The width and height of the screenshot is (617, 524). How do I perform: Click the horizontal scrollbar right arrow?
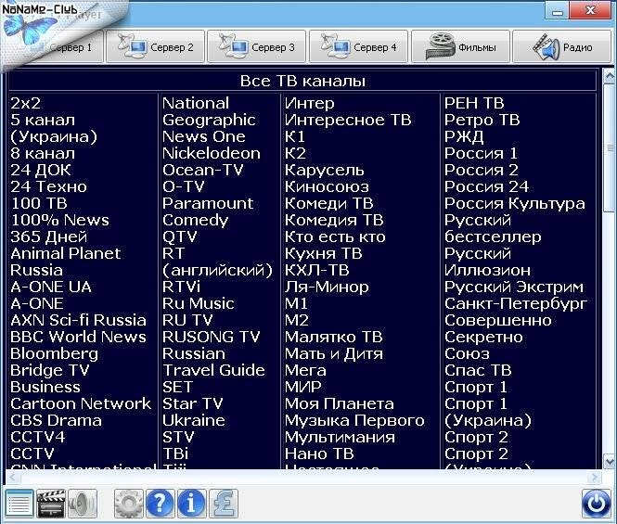pos(594,478)
